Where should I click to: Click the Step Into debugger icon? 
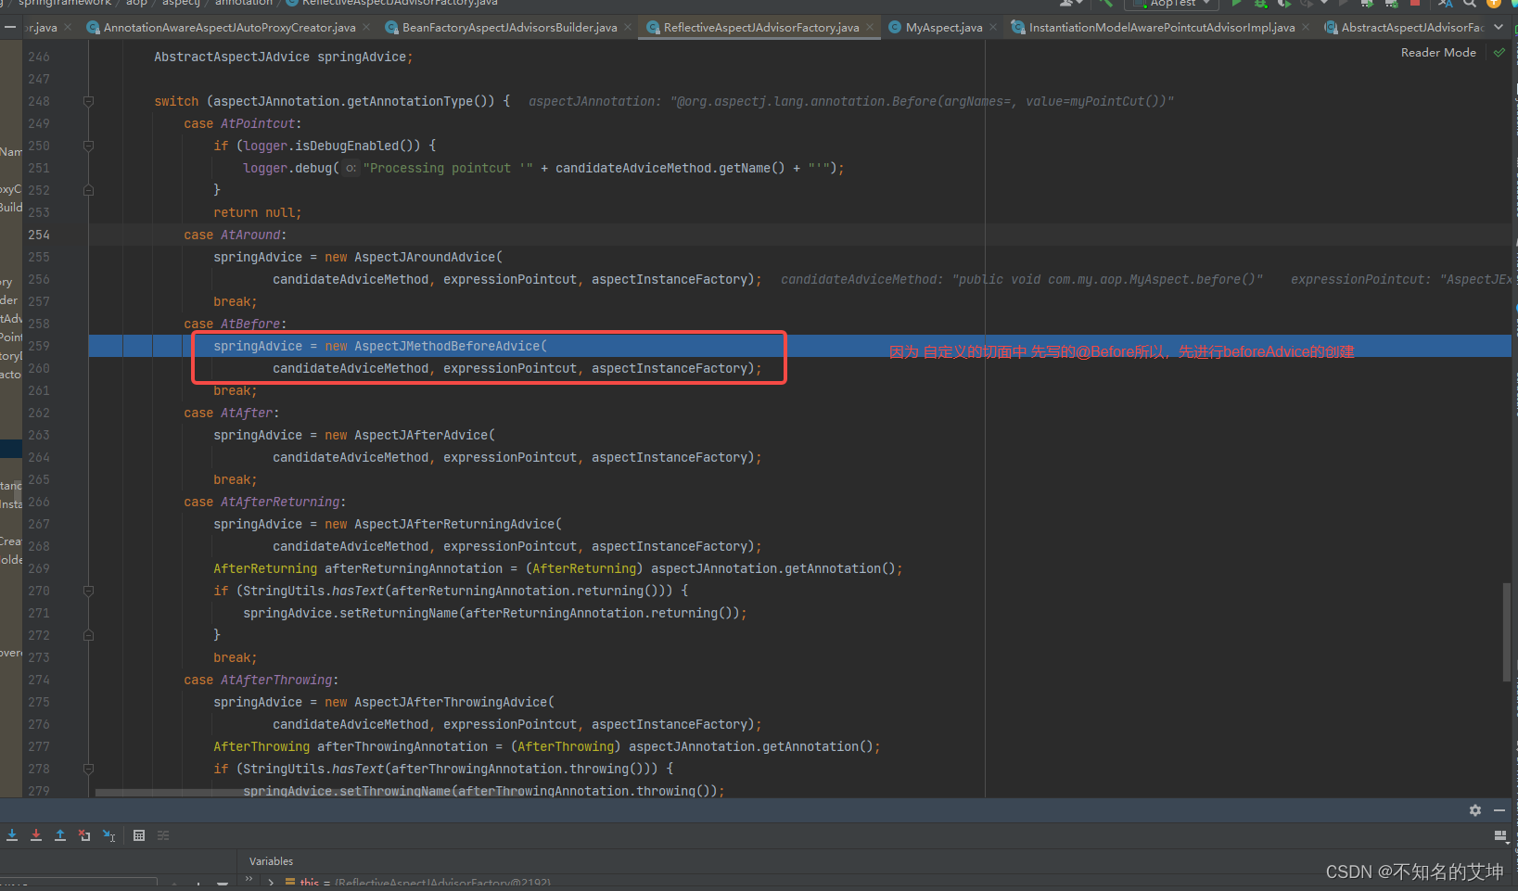(12, 835)
